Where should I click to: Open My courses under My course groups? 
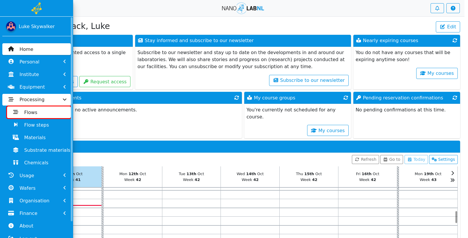tap(328, 130)
